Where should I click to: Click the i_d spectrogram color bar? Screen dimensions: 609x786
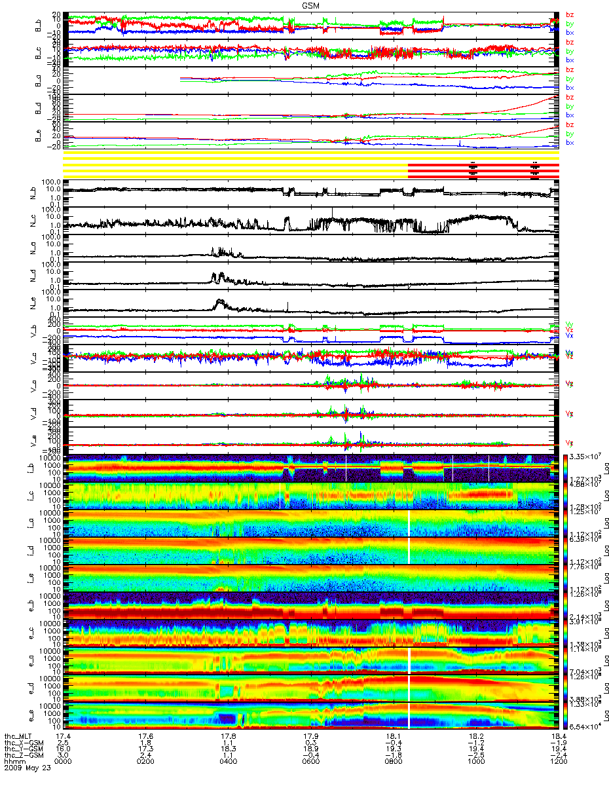coord(565,552)
